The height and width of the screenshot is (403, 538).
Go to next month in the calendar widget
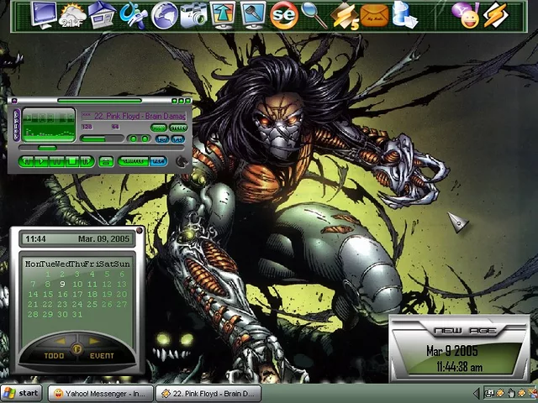(x=93, y=342)
